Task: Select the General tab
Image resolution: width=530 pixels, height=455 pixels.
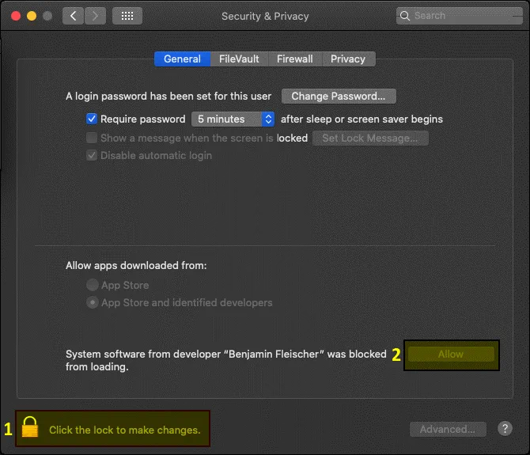Action: pos(182,59)
